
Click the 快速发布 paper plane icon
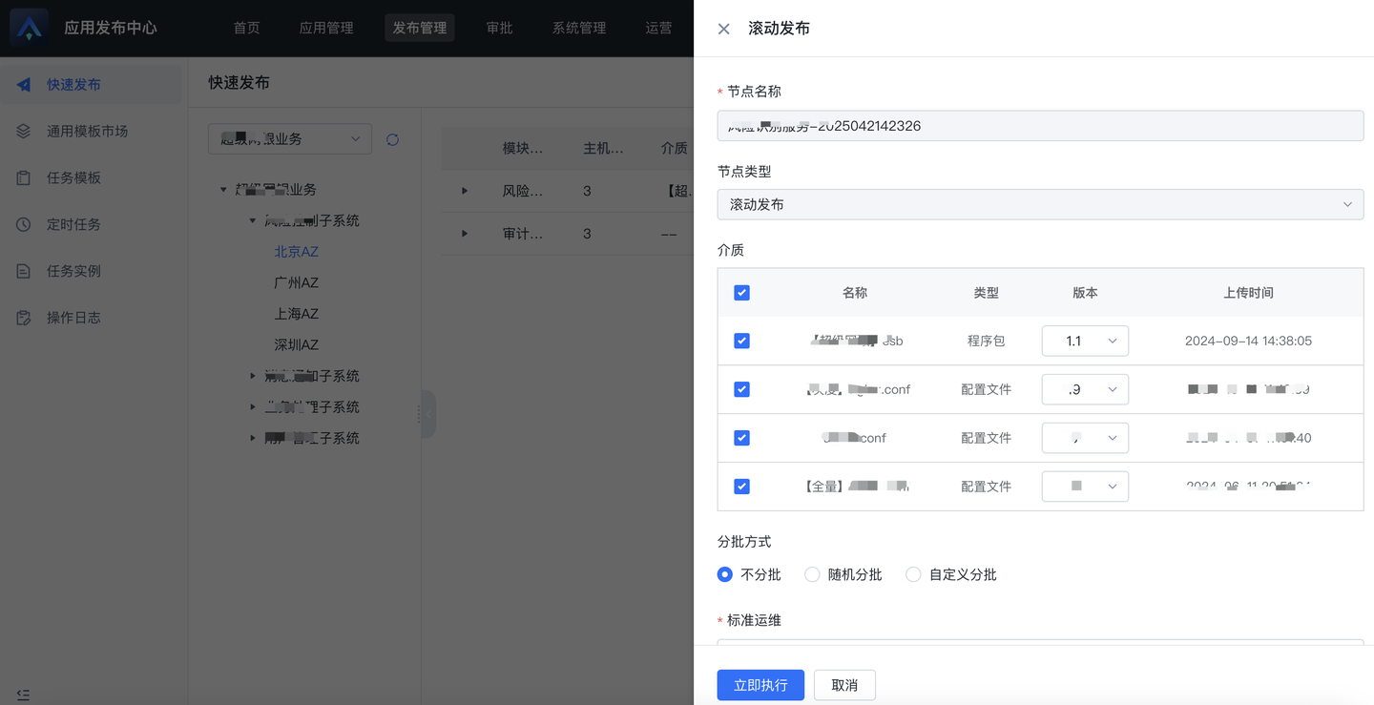[x=24, y=85]
